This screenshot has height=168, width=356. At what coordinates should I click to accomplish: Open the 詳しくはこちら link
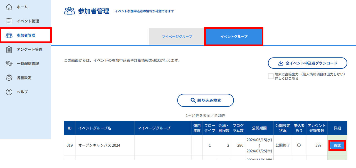click(x=286, y=78)
